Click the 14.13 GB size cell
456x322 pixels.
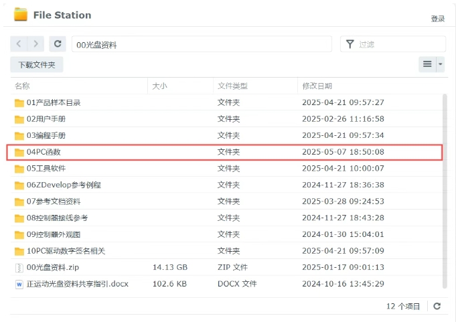[x=170, y=267]
